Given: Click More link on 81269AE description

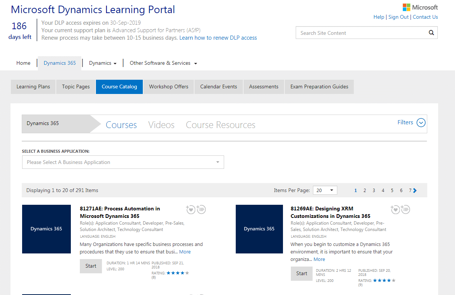Looking at the screenshot, I should pos(319,259).
